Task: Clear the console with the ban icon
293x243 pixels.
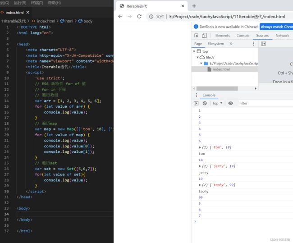Action: click(x=205, y=103)
